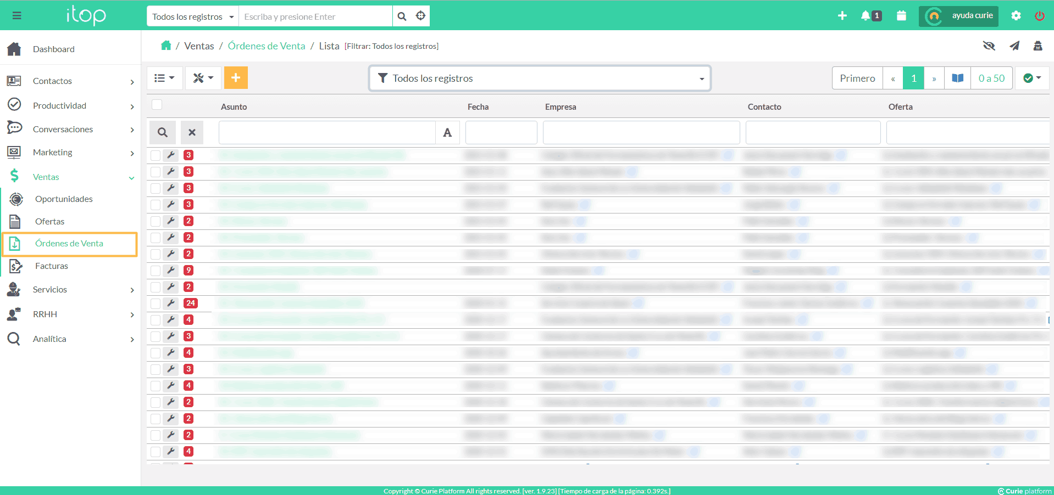Check the select-all checkbox in table header
This screenshot has height=495, width=1054.
pyautogui.click(x=157, y=105)
